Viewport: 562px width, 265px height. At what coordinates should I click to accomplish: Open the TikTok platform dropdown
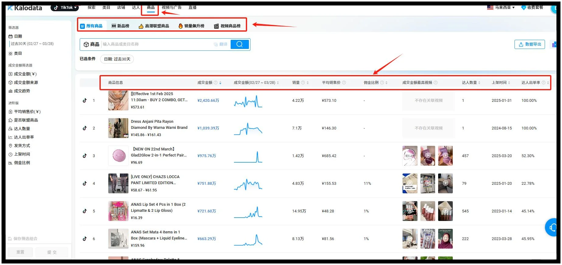[x=65, y=8]
